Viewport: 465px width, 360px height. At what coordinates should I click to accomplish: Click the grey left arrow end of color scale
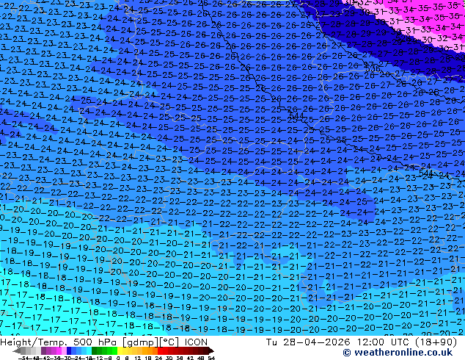point(17,351)
